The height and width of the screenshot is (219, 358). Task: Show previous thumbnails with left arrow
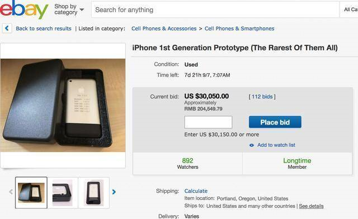coord(11,192)
